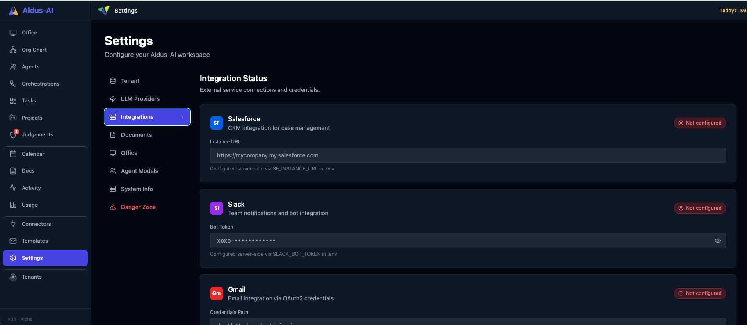Open the Tasks page
The image size is (747, 325).
(45, 100)
